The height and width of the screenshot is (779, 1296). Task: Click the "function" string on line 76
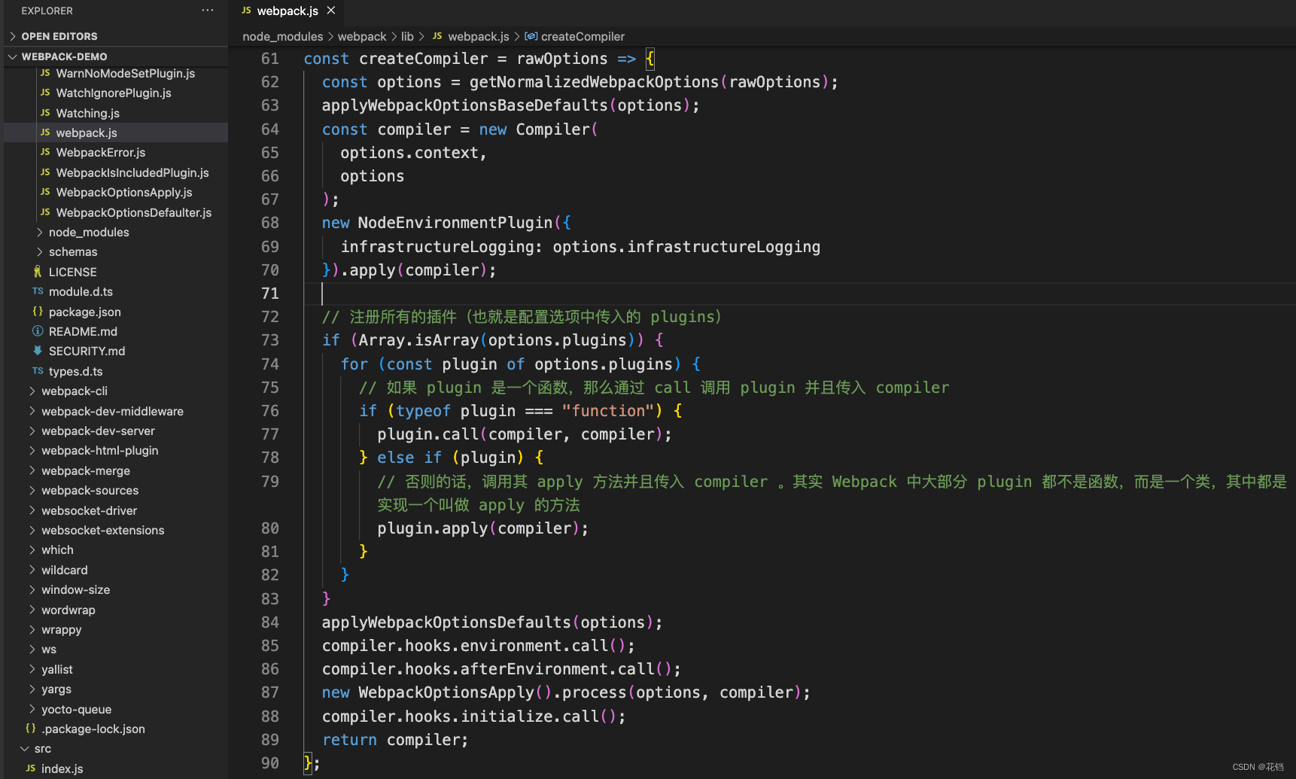pos(608,411)
